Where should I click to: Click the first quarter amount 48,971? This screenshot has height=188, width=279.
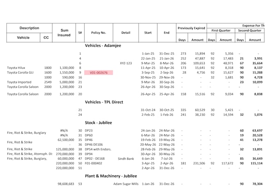(228, 63)
